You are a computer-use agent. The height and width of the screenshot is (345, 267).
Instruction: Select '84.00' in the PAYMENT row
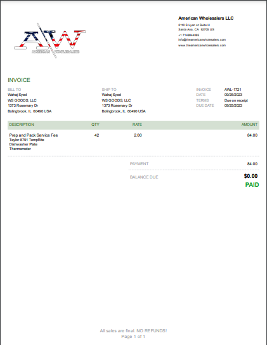(x=252, y=164)
